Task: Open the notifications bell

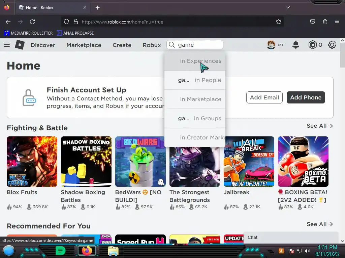Action: tap(296, 45)
